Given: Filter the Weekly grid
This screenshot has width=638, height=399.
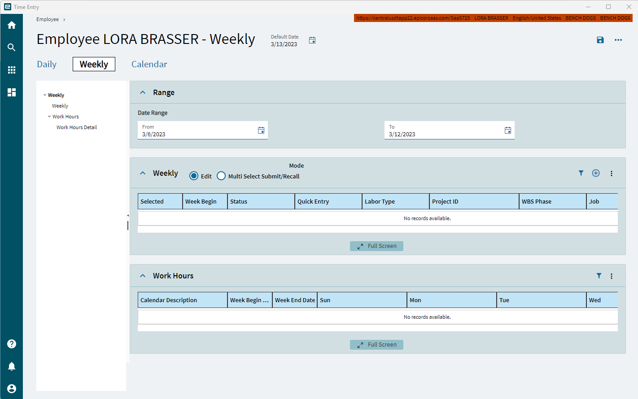Looking at the screenshot, I should coord(581,173).
